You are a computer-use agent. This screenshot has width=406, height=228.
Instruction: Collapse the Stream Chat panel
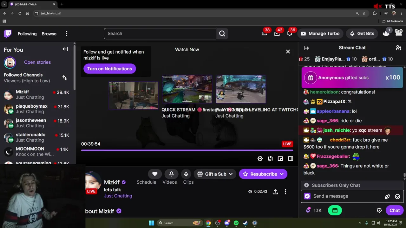[306, 48]
